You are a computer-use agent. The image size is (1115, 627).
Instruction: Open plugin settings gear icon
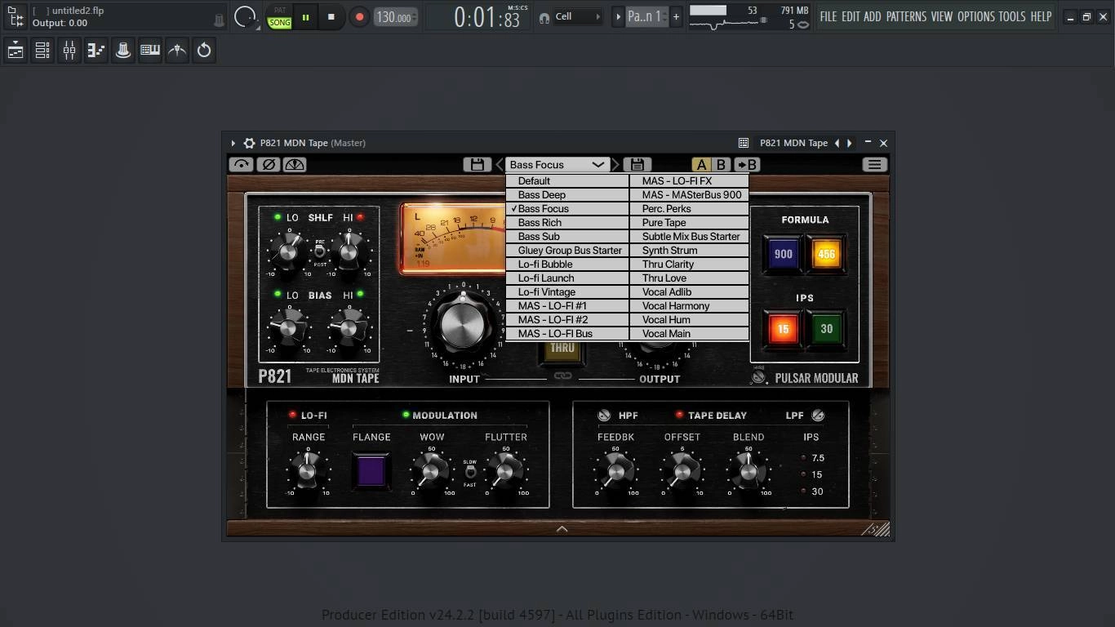tap(250, 143)
